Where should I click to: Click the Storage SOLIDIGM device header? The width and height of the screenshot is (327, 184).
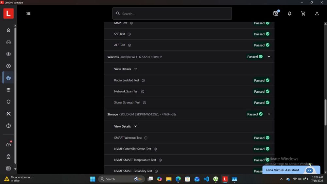pyautogui.click(x=142, y=114)
